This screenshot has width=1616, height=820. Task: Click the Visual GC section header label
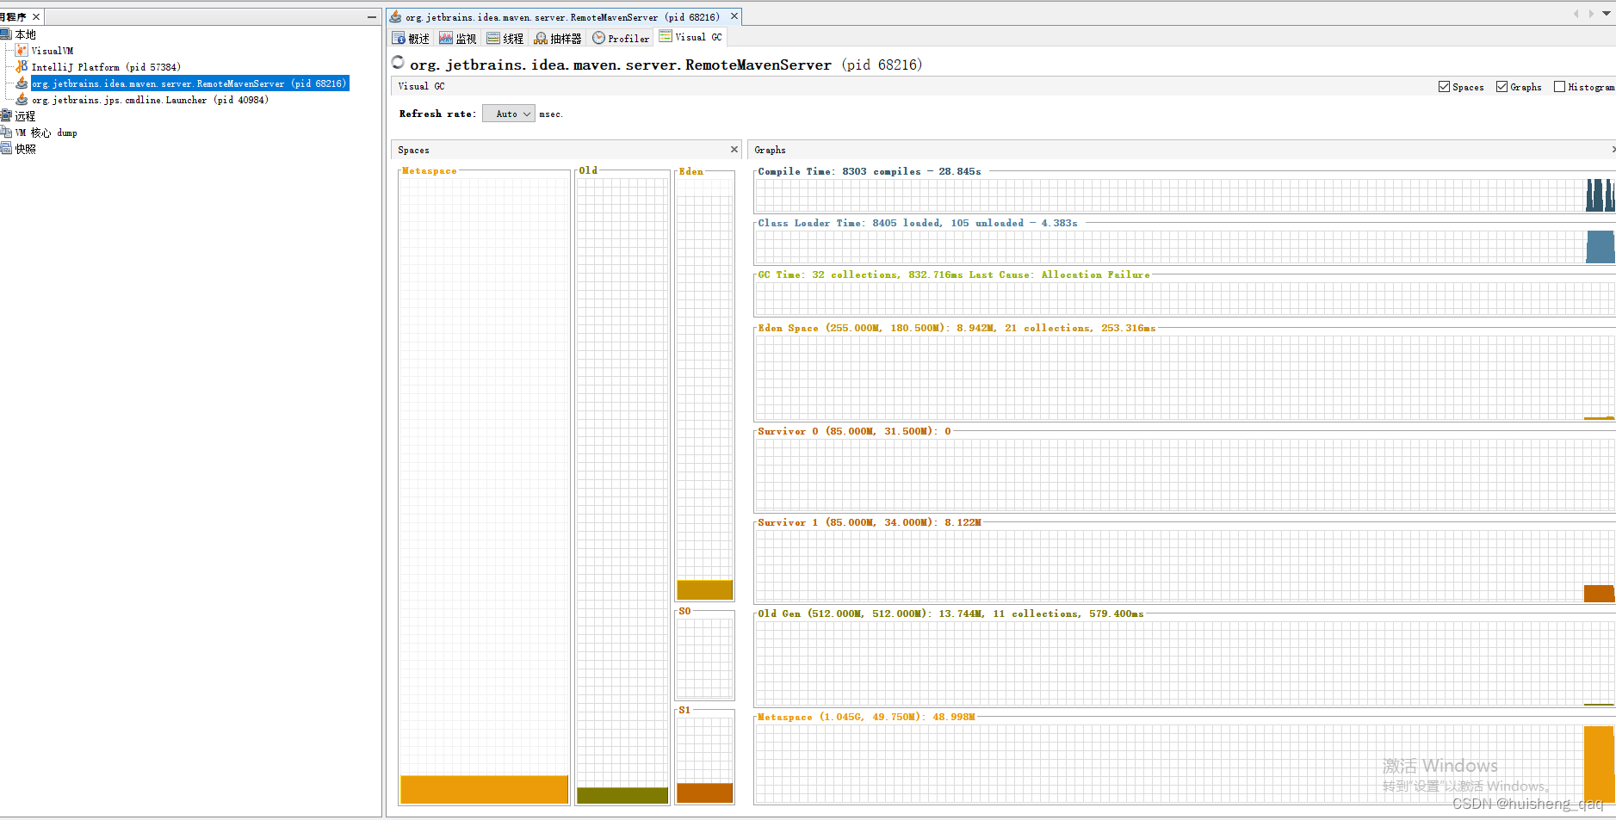coord(422,86)
